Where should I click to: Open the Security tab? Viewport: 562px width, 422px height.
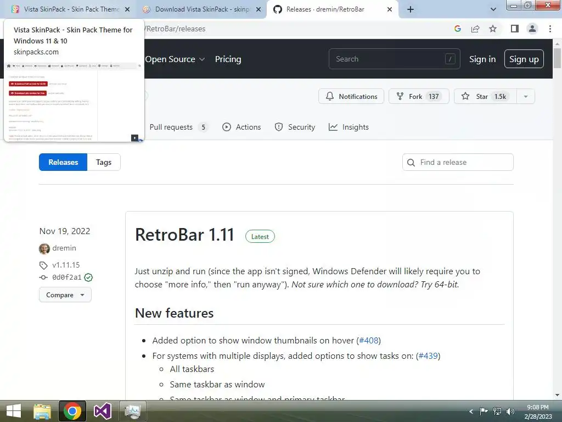[x=295, y=127]
